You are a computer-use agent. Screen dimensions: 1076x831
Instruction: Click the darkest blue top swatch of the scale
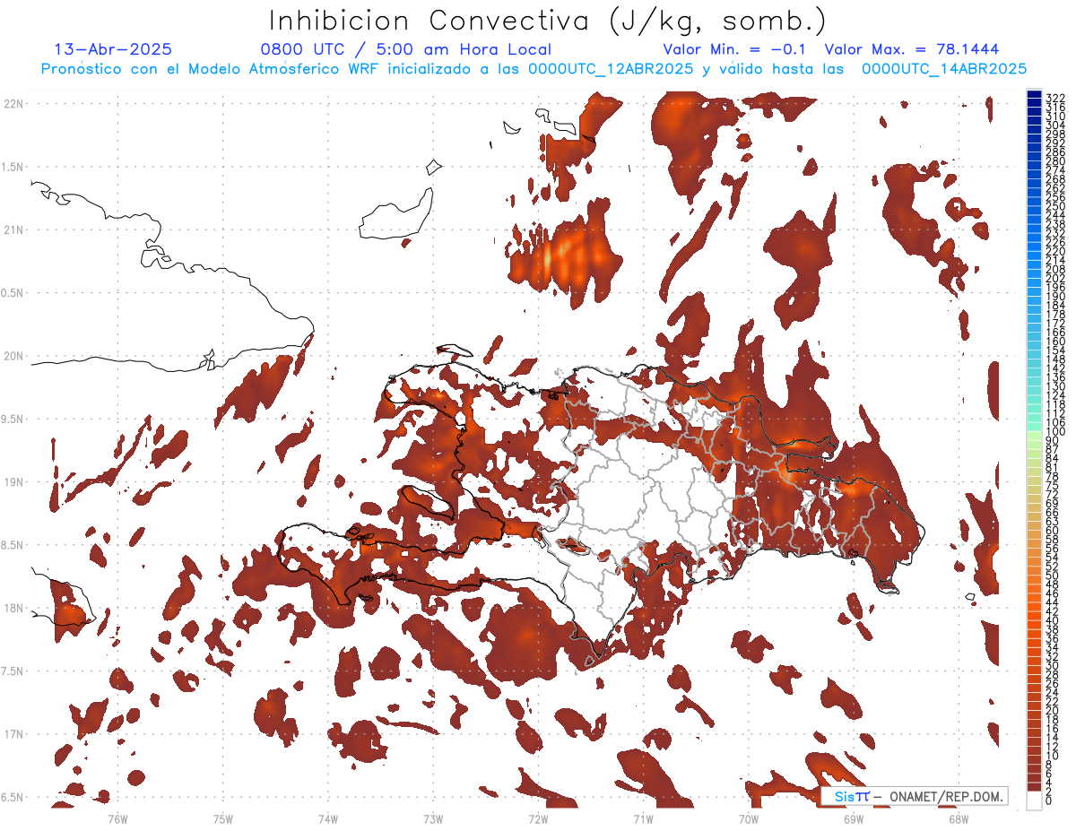[1034, 94]
